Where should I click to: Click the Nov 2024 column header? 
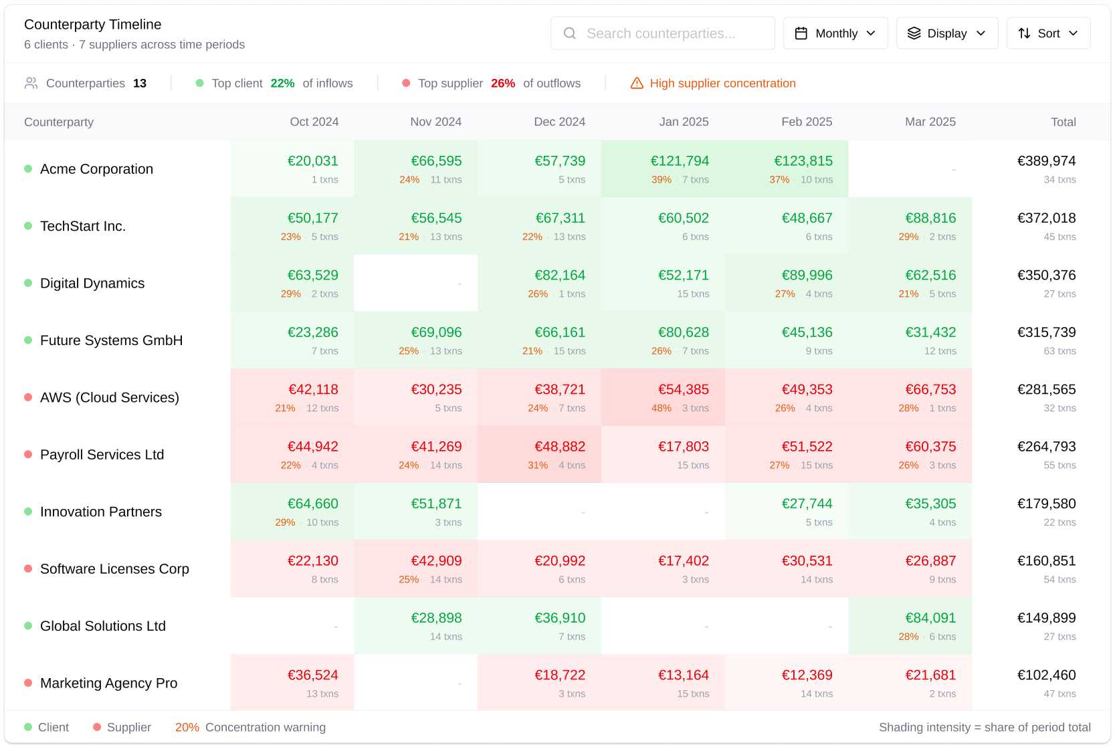(435, 122)
